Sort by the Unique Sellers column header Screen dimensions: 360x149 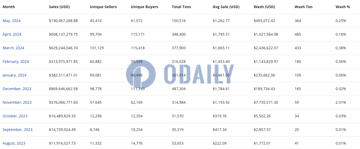click(x=103, y=7)
